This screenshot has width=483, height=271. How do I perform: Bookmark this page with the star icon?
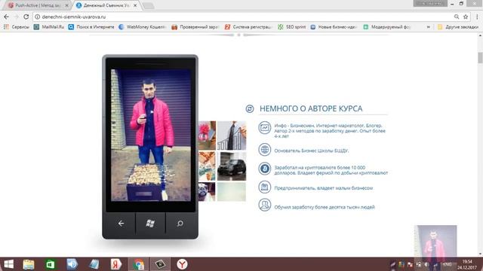[466, 17]
